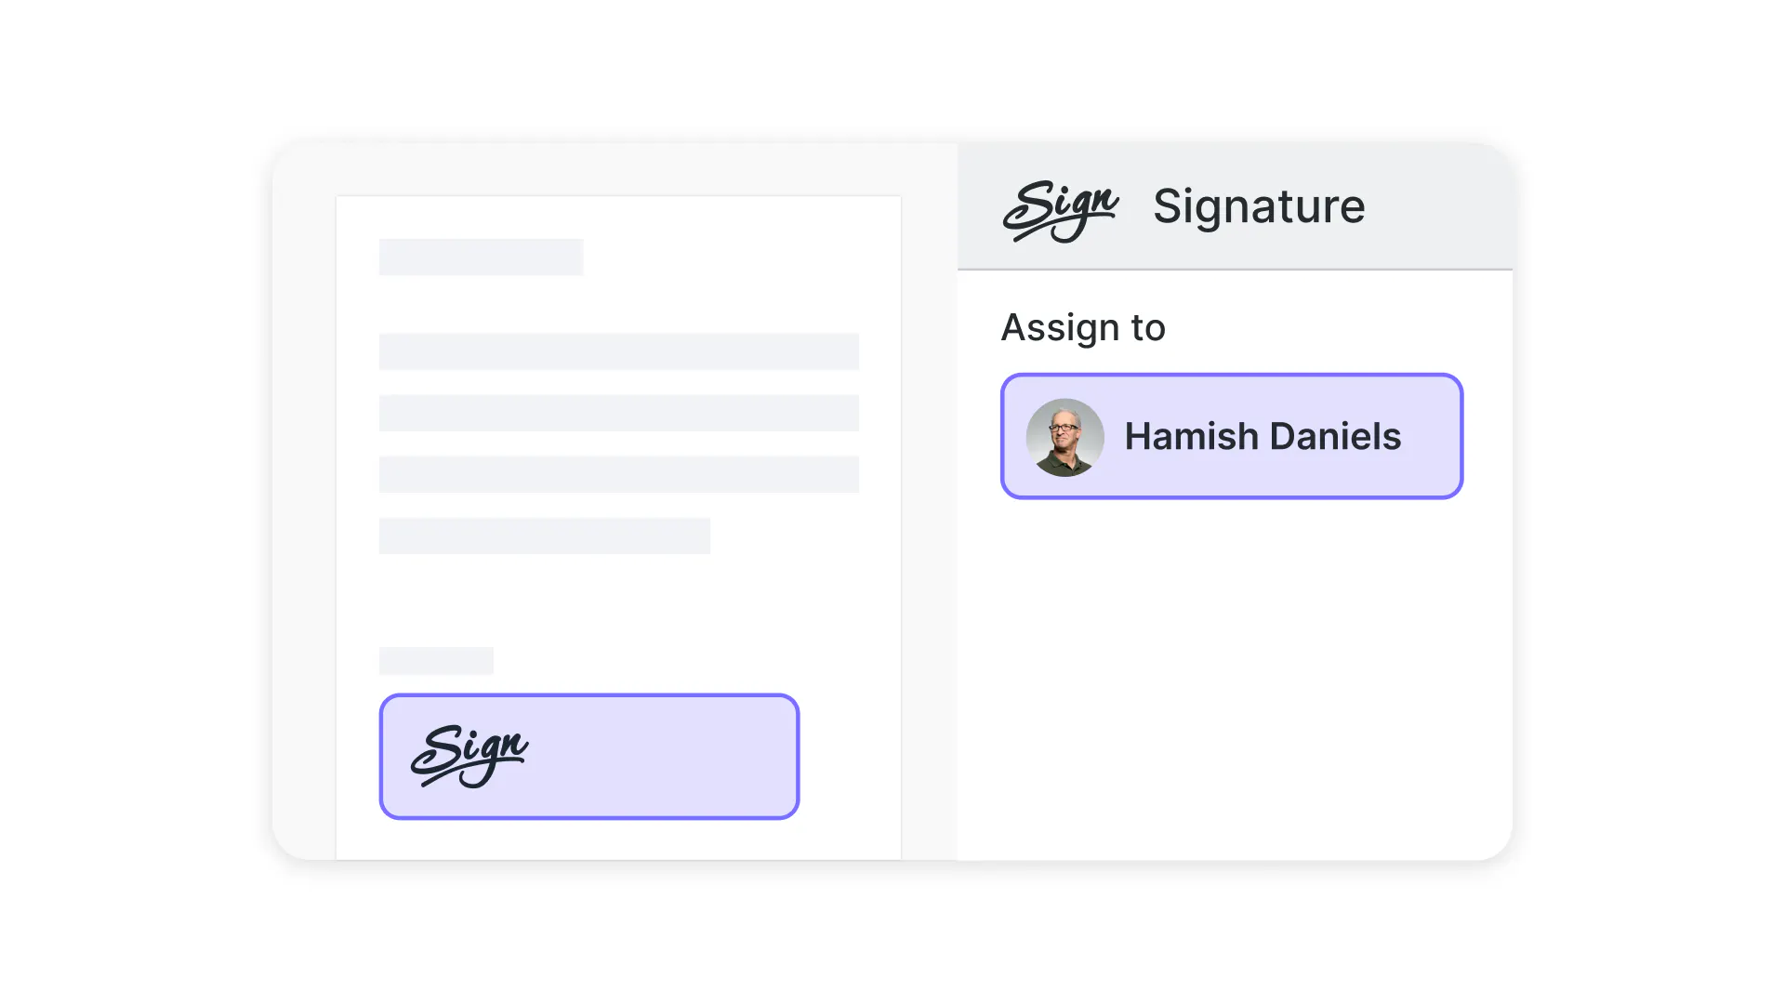
Task: Click the short fourth paragraph placeholder line
Action: point(544,535)
